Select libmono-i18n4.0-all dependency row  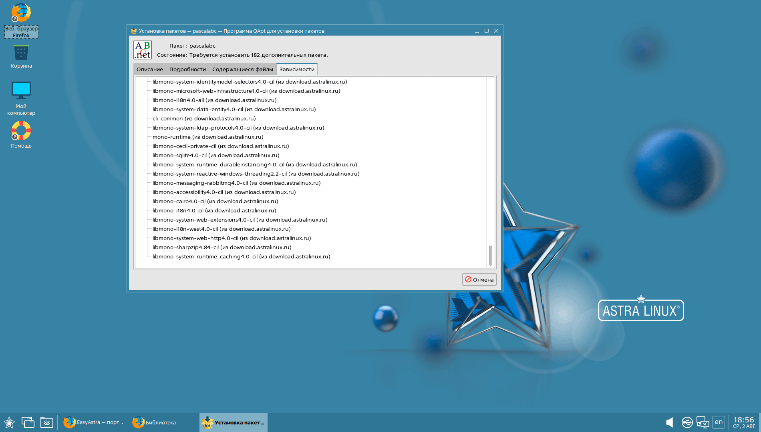point(214,100)
